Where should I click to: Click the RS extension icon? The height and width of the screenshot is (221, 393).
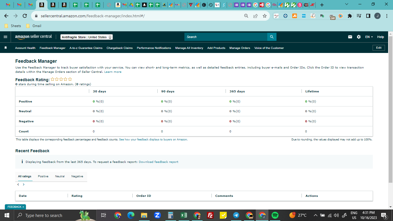[x=322, y=16]
